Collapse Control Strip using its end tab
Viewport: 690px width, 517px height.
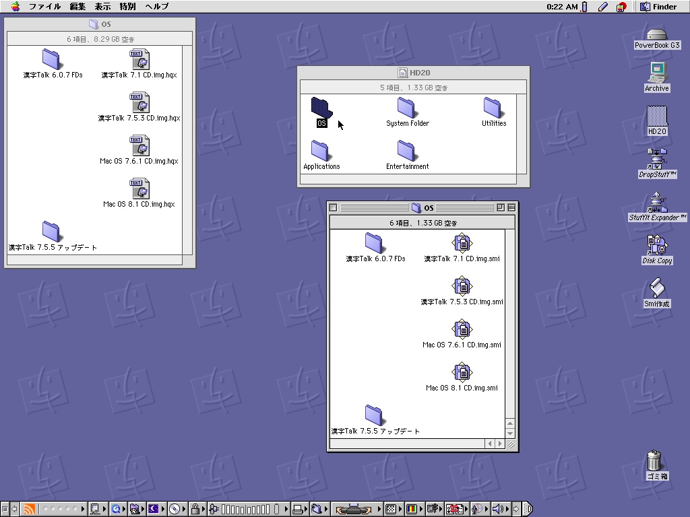[x=528, y=509]
